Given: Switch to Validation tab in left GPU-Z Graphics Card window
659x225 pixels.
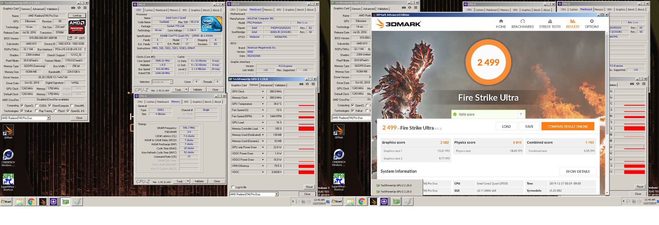Looking at the screenshot, I should click(x=52, y=9).
